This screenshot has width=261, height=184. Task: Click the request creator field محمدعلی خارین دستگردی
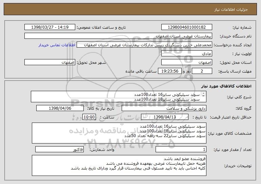pos(144,45)
